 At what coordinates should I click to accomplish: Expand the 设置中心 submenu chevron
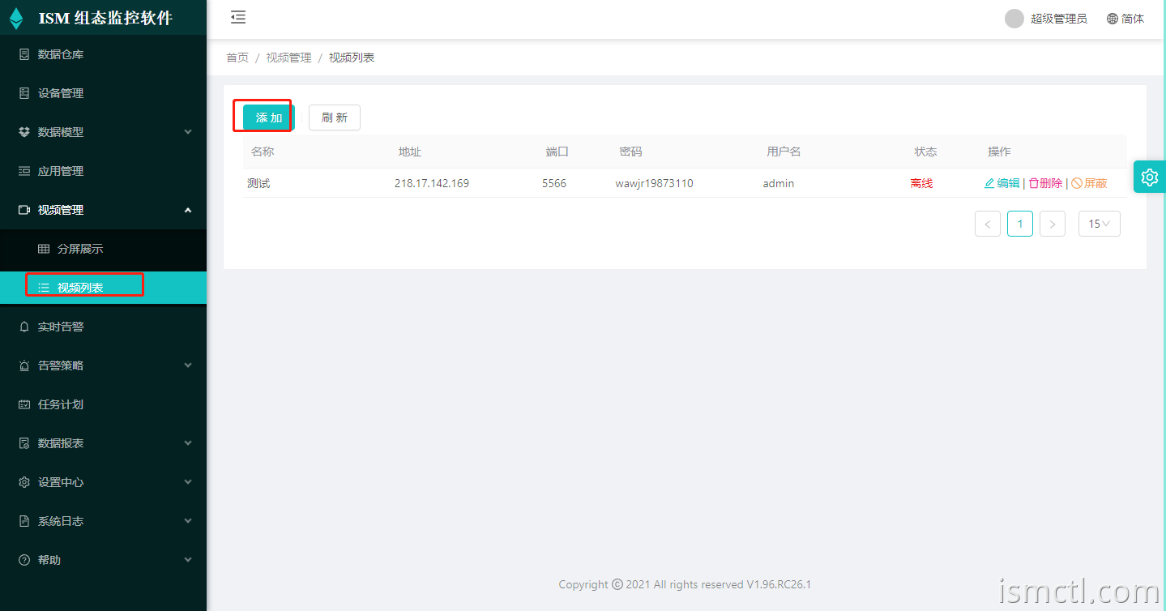188,482
